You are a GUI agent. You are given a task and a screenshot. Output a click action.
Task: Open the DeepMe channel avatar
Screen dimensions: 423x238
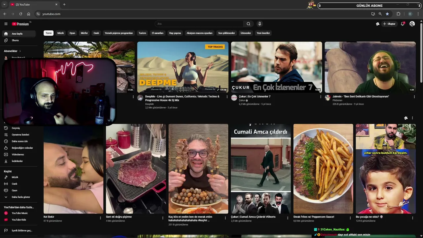[x=140, y=98]
